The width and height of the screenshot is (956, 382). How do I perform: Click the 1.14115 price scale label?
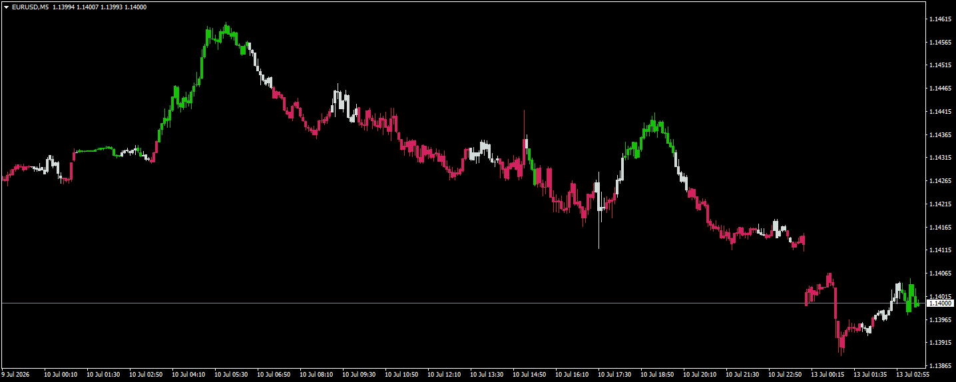[x=939, y=250]
